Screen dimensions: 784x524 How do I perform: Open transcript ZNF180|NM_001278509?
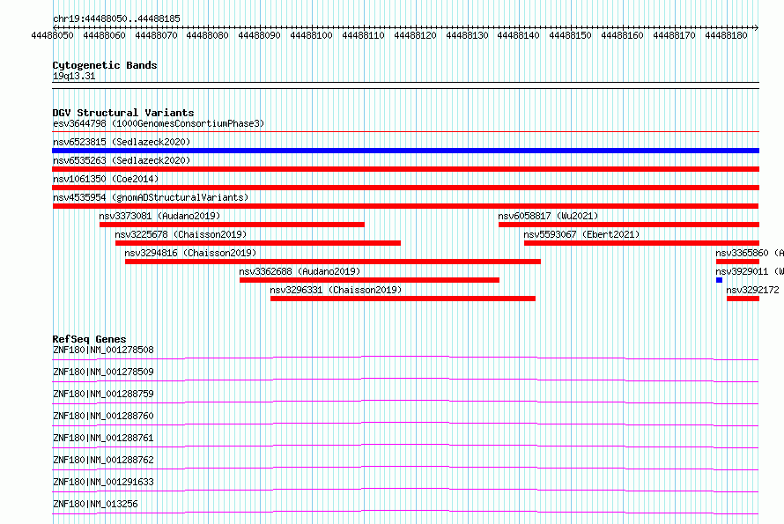[103, 372]
